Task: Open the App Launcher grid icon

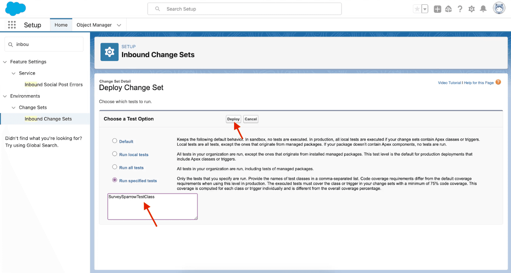Action: point(12,25)
